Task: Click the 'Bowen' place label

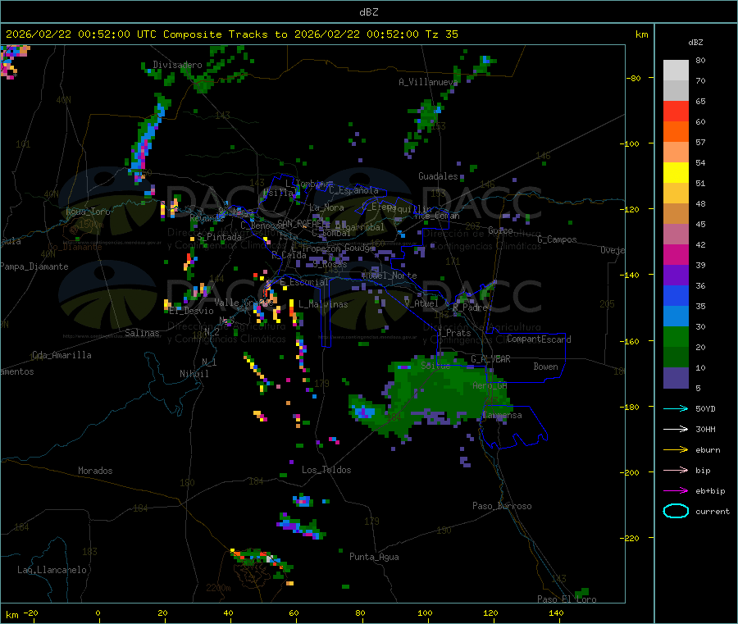Action: pos(545,367)
